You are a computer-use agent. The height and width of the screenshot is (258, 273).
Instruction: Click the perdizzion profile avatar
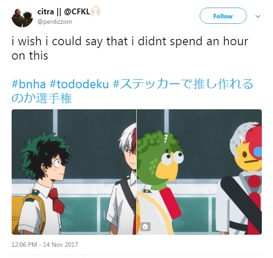point(22,18)
